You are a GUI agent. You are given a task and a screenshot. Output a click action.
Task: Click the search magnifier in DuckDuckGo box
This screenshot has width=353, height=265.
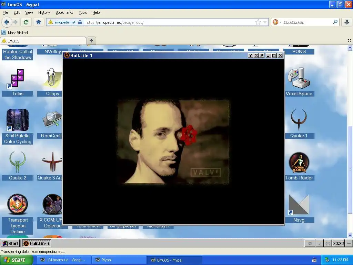pos(335,22)
